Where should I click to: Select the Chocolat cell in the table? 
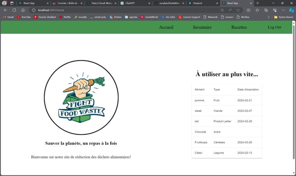point(200,132)
